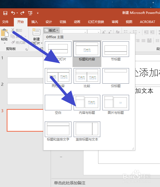Switch to the 插入 tab
160x187 pixels.
tap(34, 22)
